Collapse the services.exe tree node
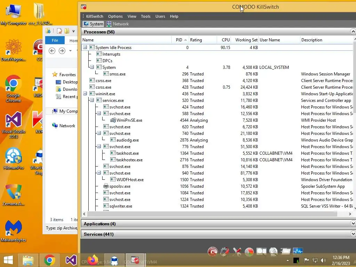The width and height of the screenshot is (356, 267). (92, 100)
